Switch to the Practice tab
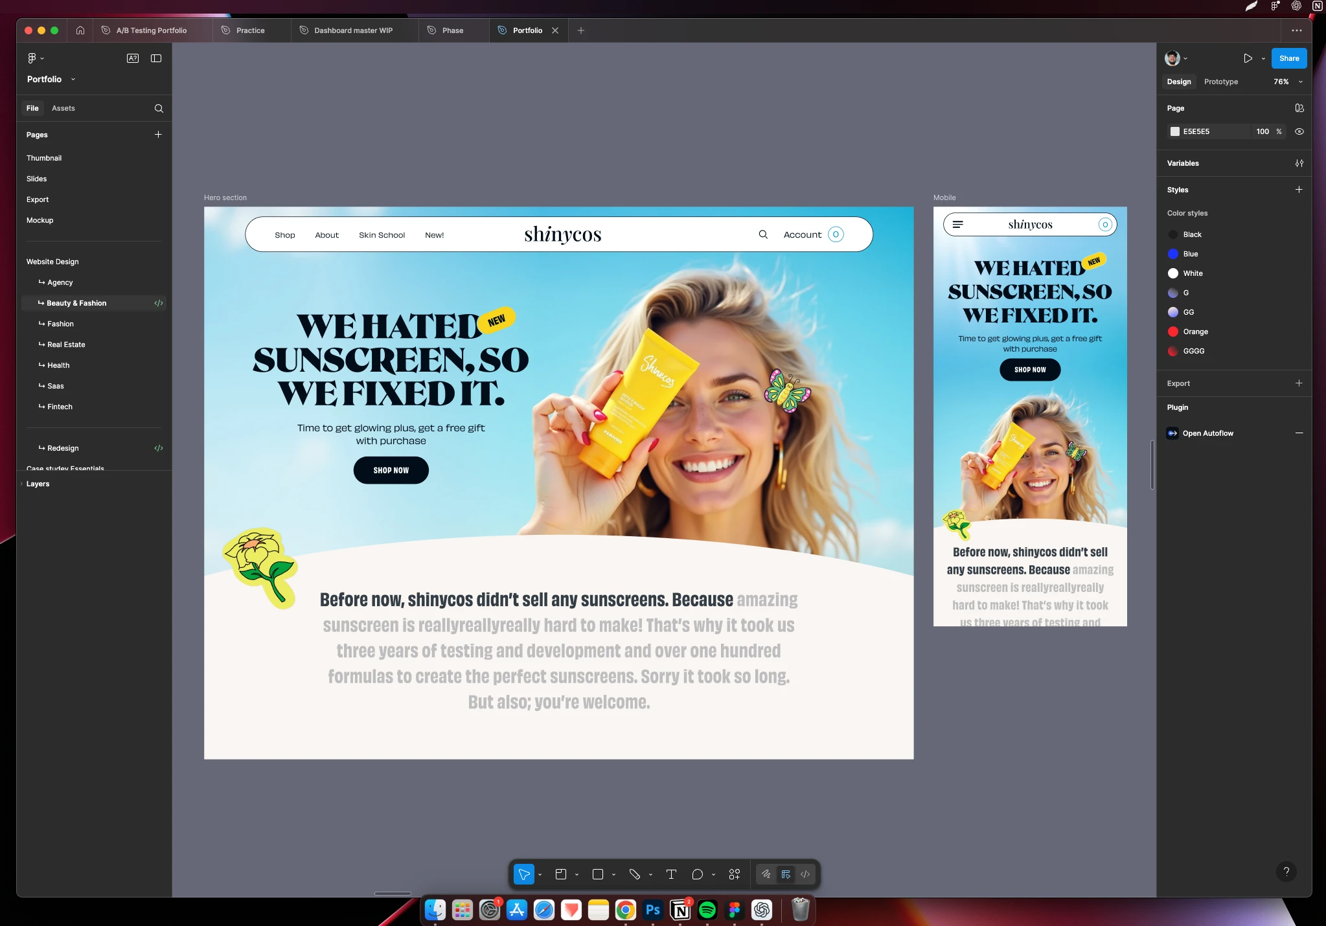The width and height of the screenshot is (1326, 926). coord(251,30)
